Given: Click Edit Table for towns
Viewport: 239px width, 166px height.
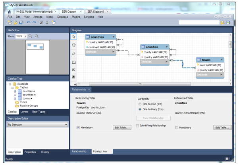Looking at the screenshot, I should [x=122, y=128].
